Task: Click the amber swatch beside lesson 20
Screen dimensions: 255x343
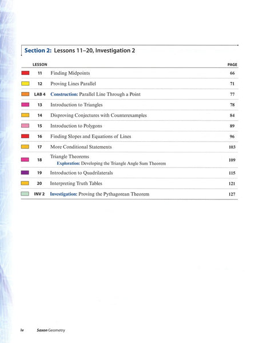Action: [x=25, y=183]
